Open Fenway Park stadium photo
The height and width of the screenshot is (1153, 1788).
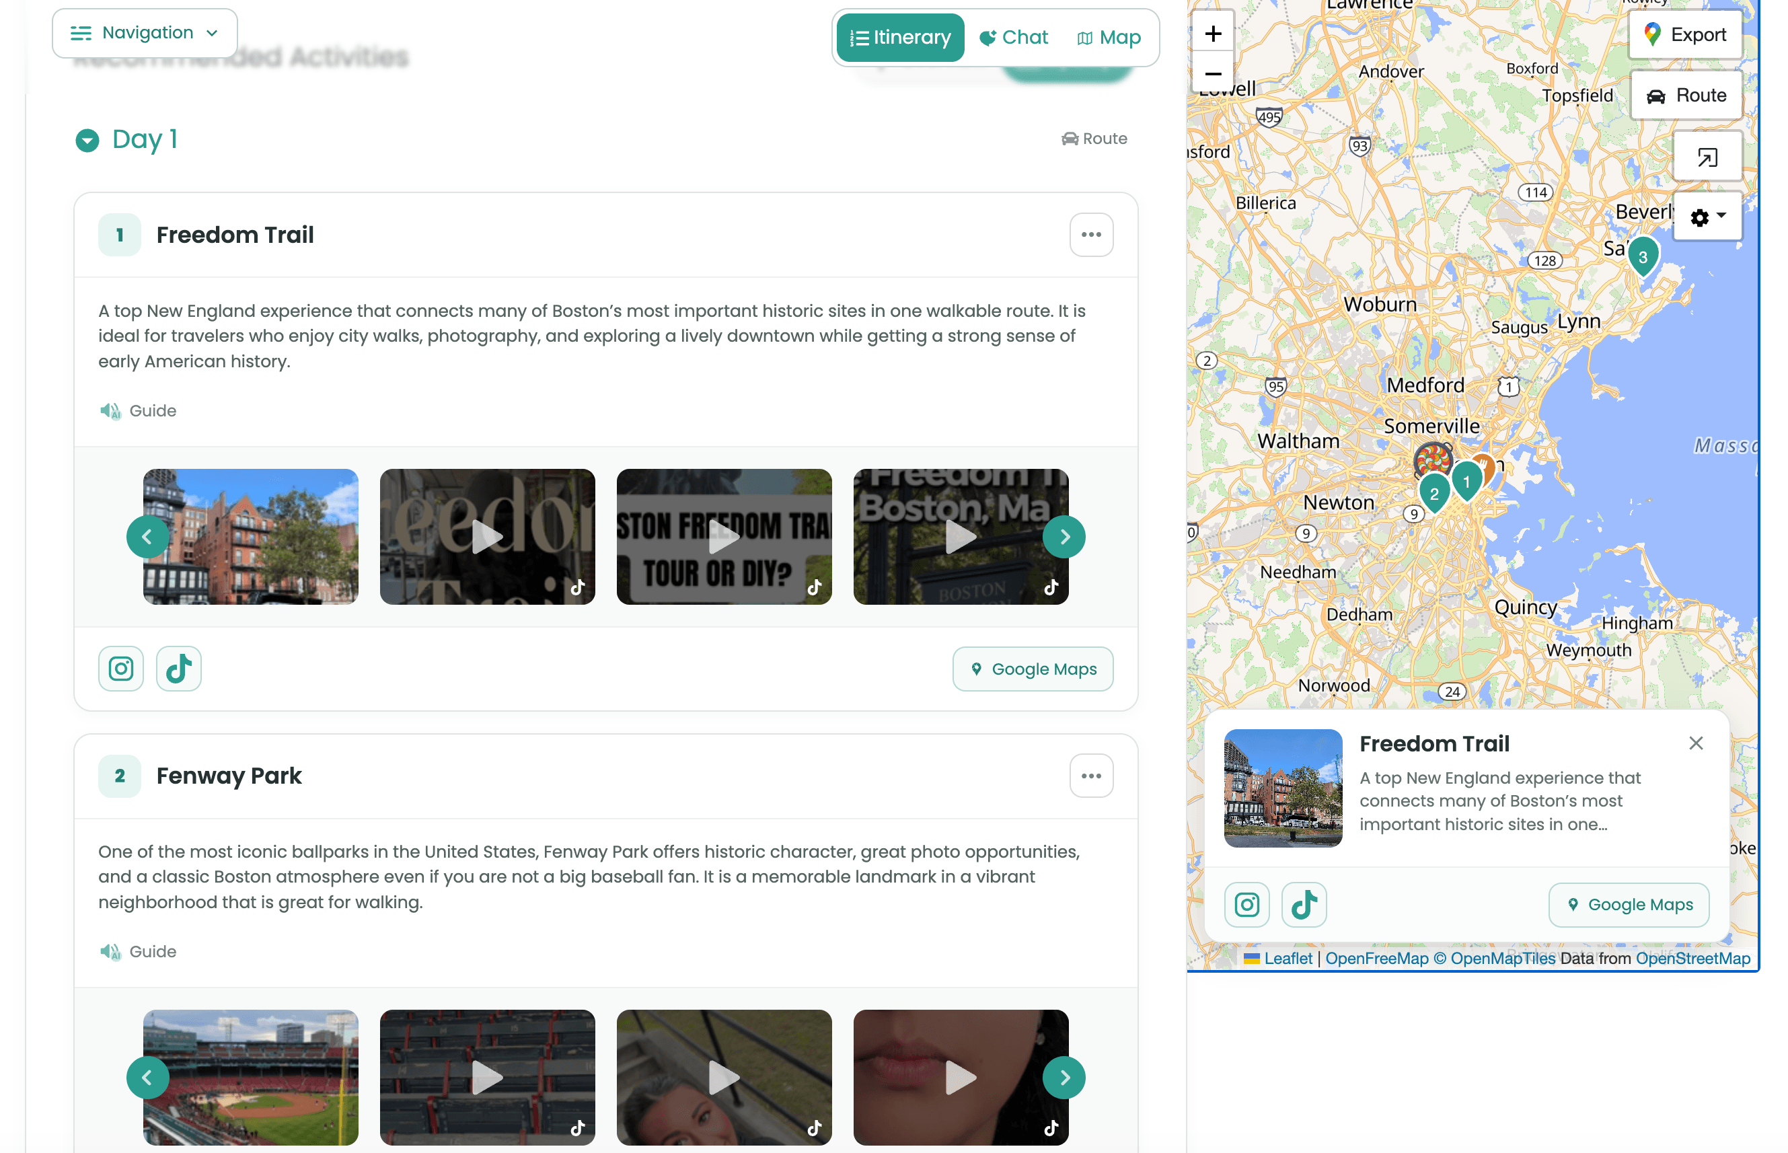(251, 1078)
